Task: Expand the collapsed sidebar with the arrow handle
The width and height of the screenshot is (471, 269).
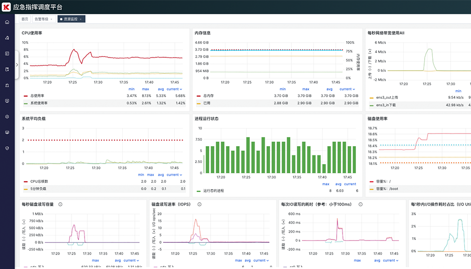Action: [x=17, y=65]
